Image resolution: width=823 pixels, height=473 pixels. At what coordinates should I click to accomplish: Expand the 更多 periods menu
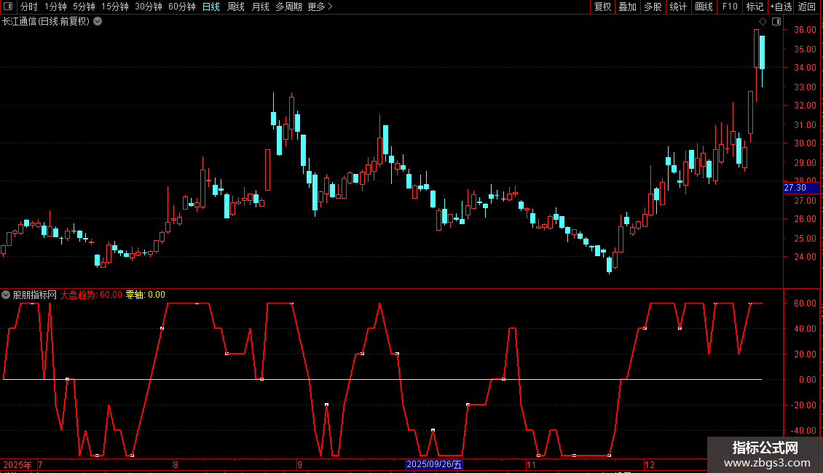[x=320, y=7]
